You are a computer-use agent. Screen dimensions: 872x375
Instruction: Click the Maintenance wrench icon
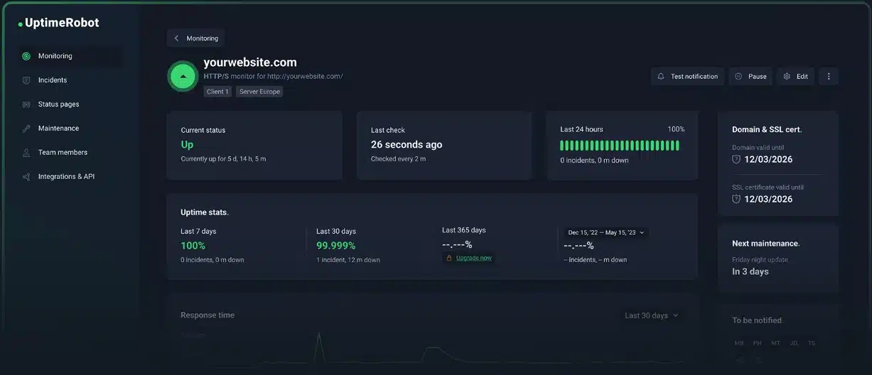coord(26,129)
